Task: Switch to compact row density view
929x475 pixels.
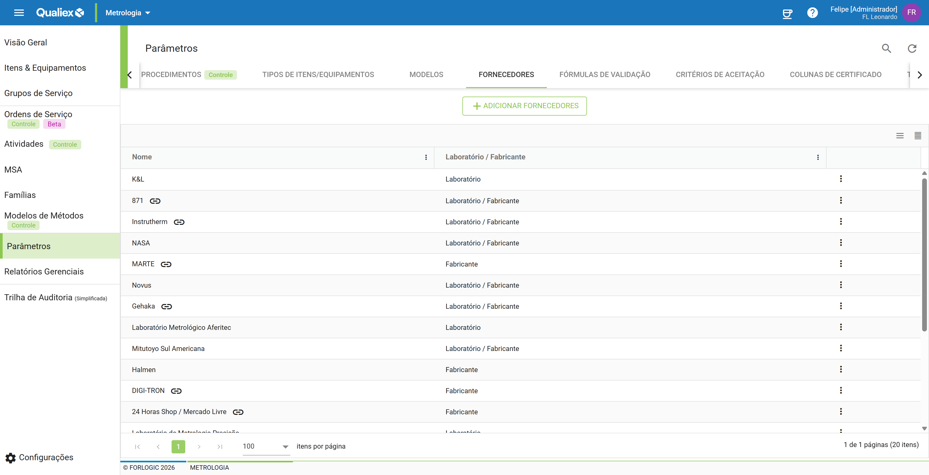Action: point(918,136)
